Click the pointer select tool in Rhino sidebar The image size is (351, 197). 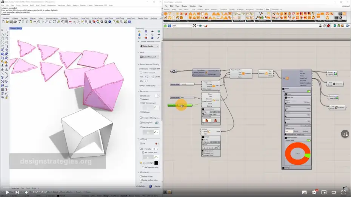(2, 30)
